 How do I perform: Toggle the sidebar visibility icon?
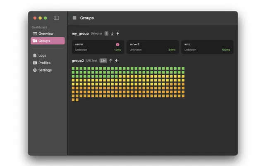pos(56,18)
